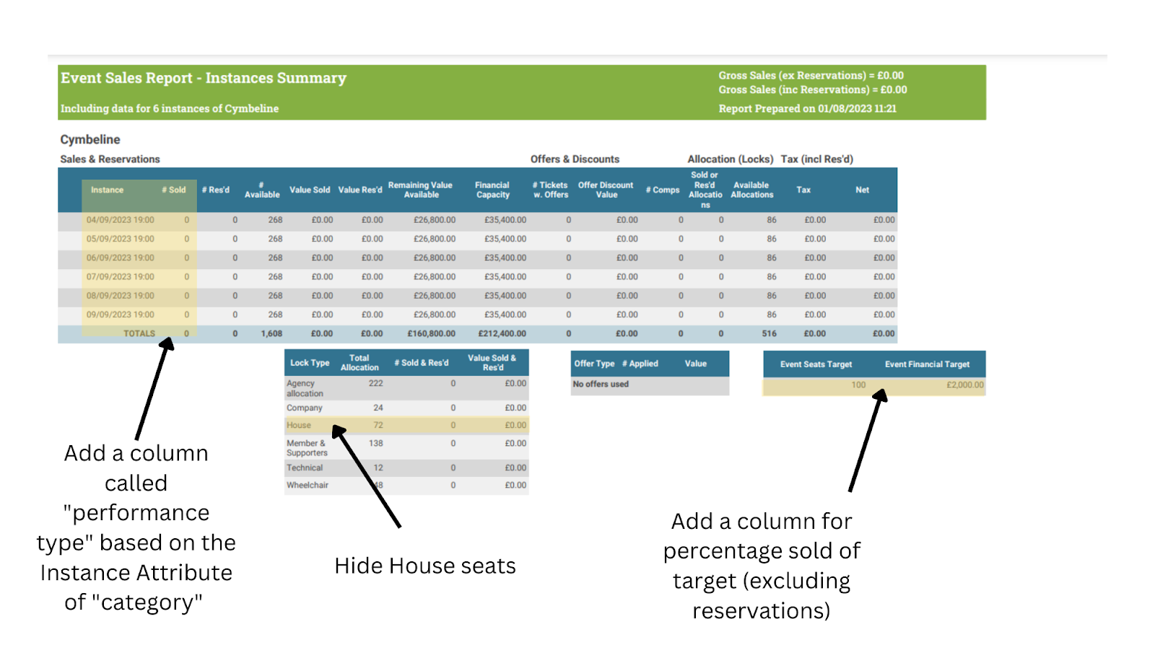Click the "Instance" column header
Image resolution: width=1155 pixels, height=645 pixels.
pyautogui.click(x=107, y=190)
